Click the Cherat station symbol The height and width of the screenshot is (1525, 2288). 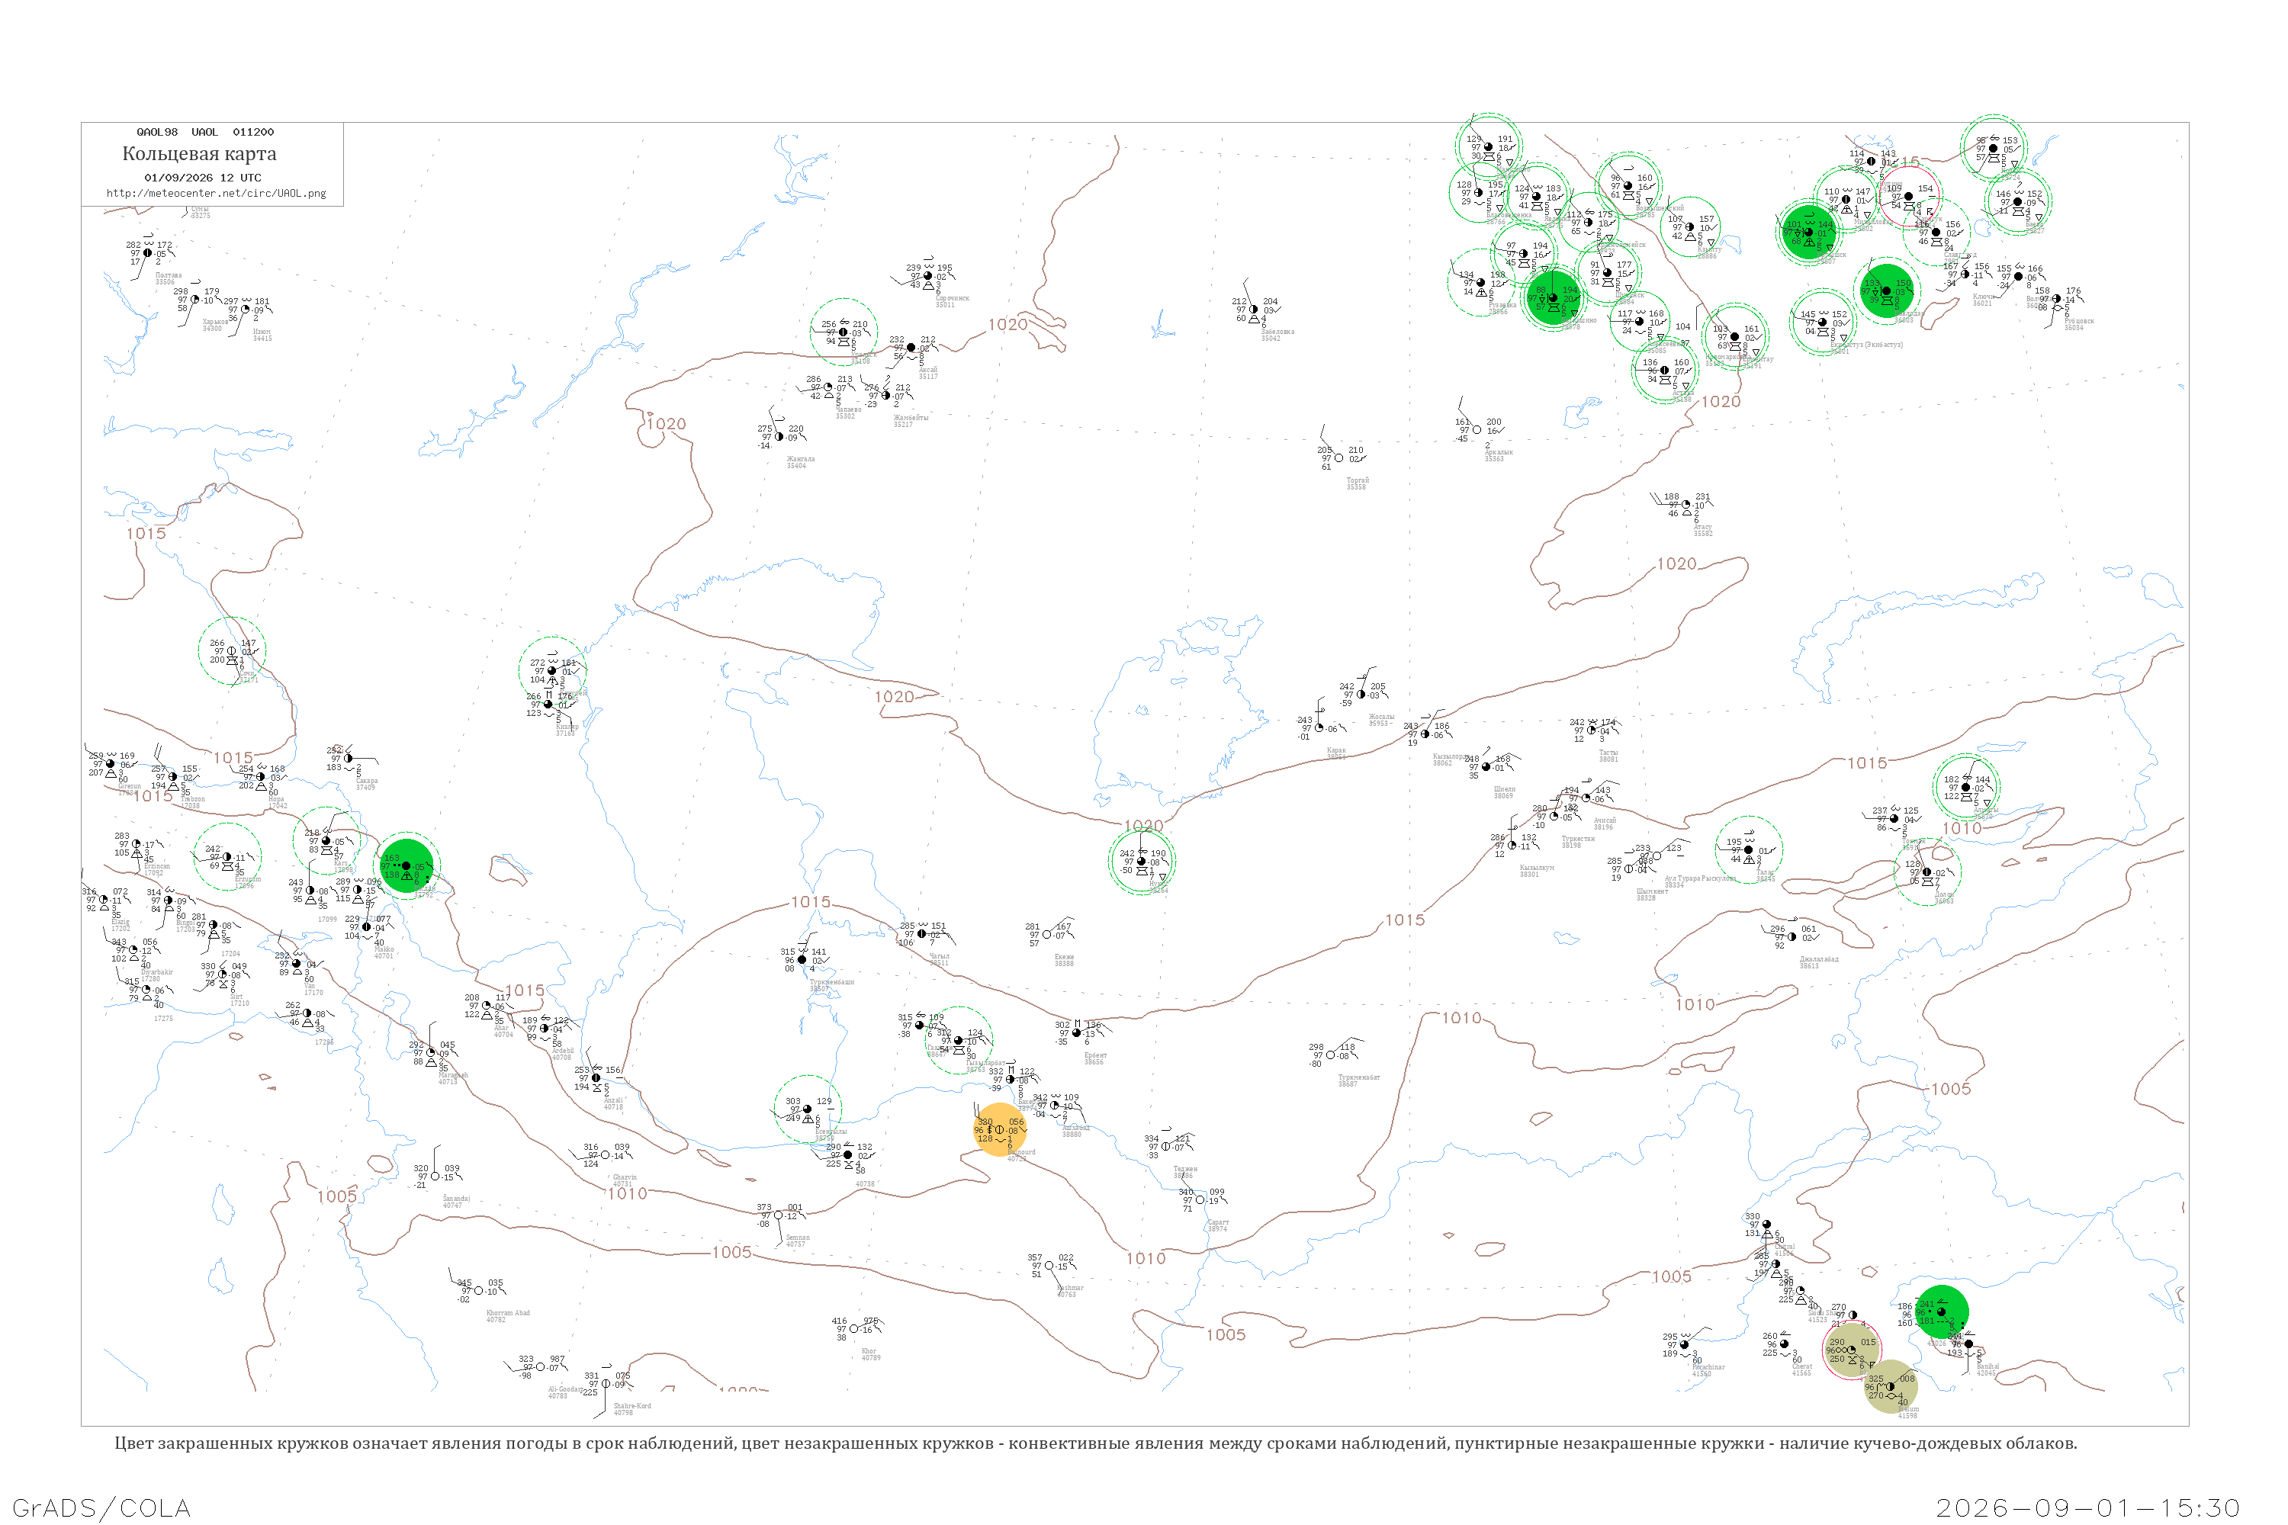[1784, 1344]
